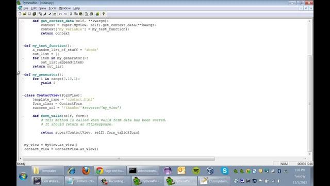The height and width of the screenshot is (186, 330).
Task: Click the checkmark Check toolbar icon
Action: [x=49, y=14]
